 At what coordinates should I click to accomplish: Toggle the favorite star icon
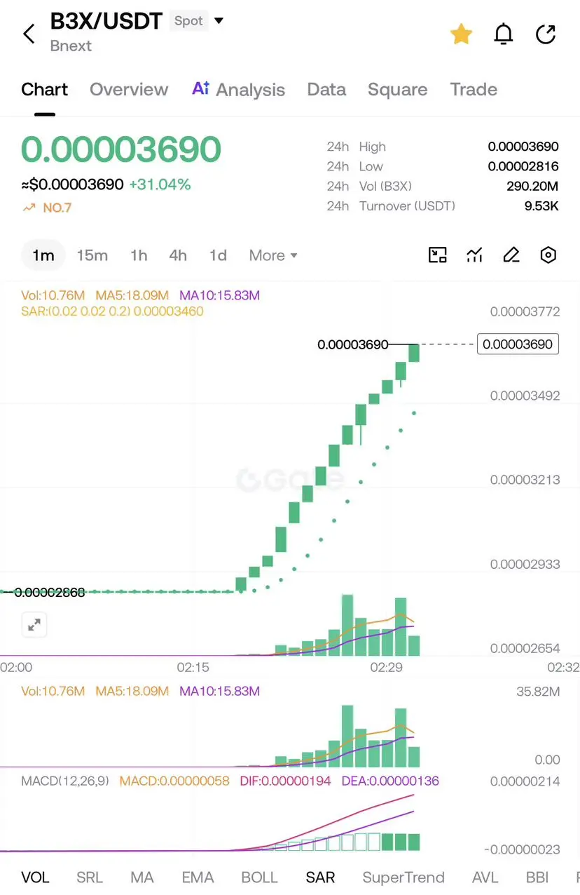(x=461, y=34)
